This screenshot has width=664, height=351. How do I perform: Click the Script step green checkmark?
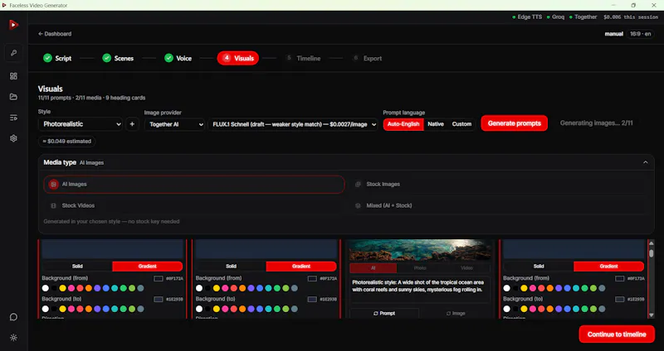point(47,58)
